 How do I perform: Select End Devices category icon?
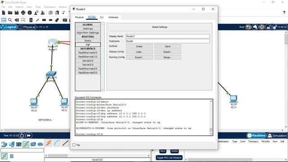pos(11,144)
